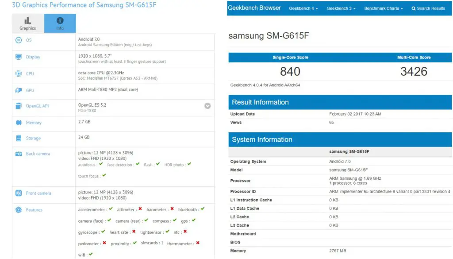This screenshot has height=259, width=453.
Task: Switch to the Info tab
Action: tap(60, 23)
